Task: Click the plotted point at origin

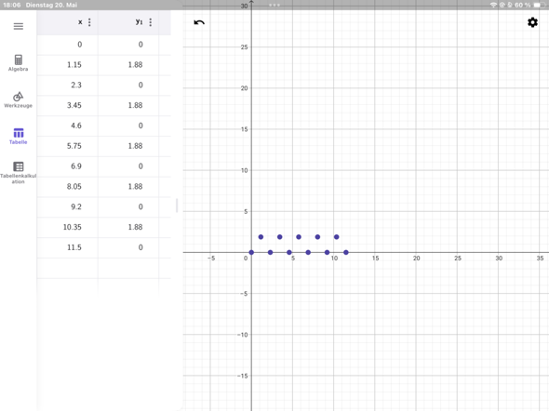Action: pyautogui.click(x=251, y=252)
